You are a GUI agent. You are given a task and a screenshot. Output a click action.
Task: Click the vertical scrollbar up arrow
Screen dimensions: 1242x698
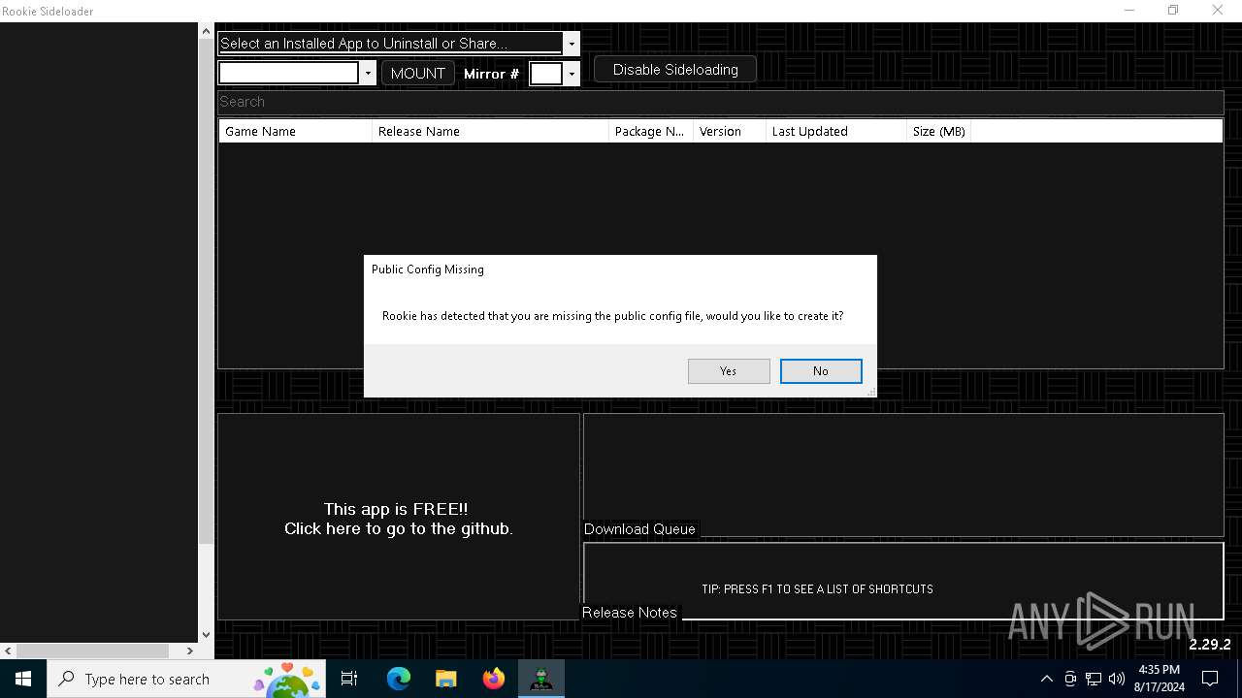pyautogui.click(x=206, y=31)
